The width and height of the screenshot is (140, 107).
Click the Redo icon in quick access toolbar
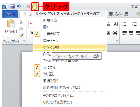28,6
